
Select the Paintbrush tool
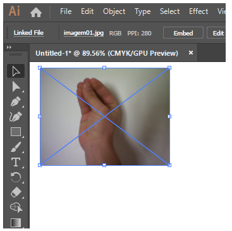pyautogui.click(x=16, y=147)
